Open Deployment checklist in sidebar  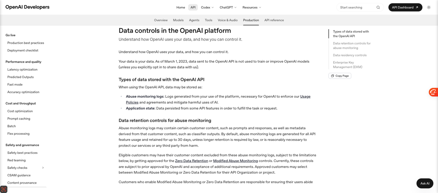click(23, 51)
